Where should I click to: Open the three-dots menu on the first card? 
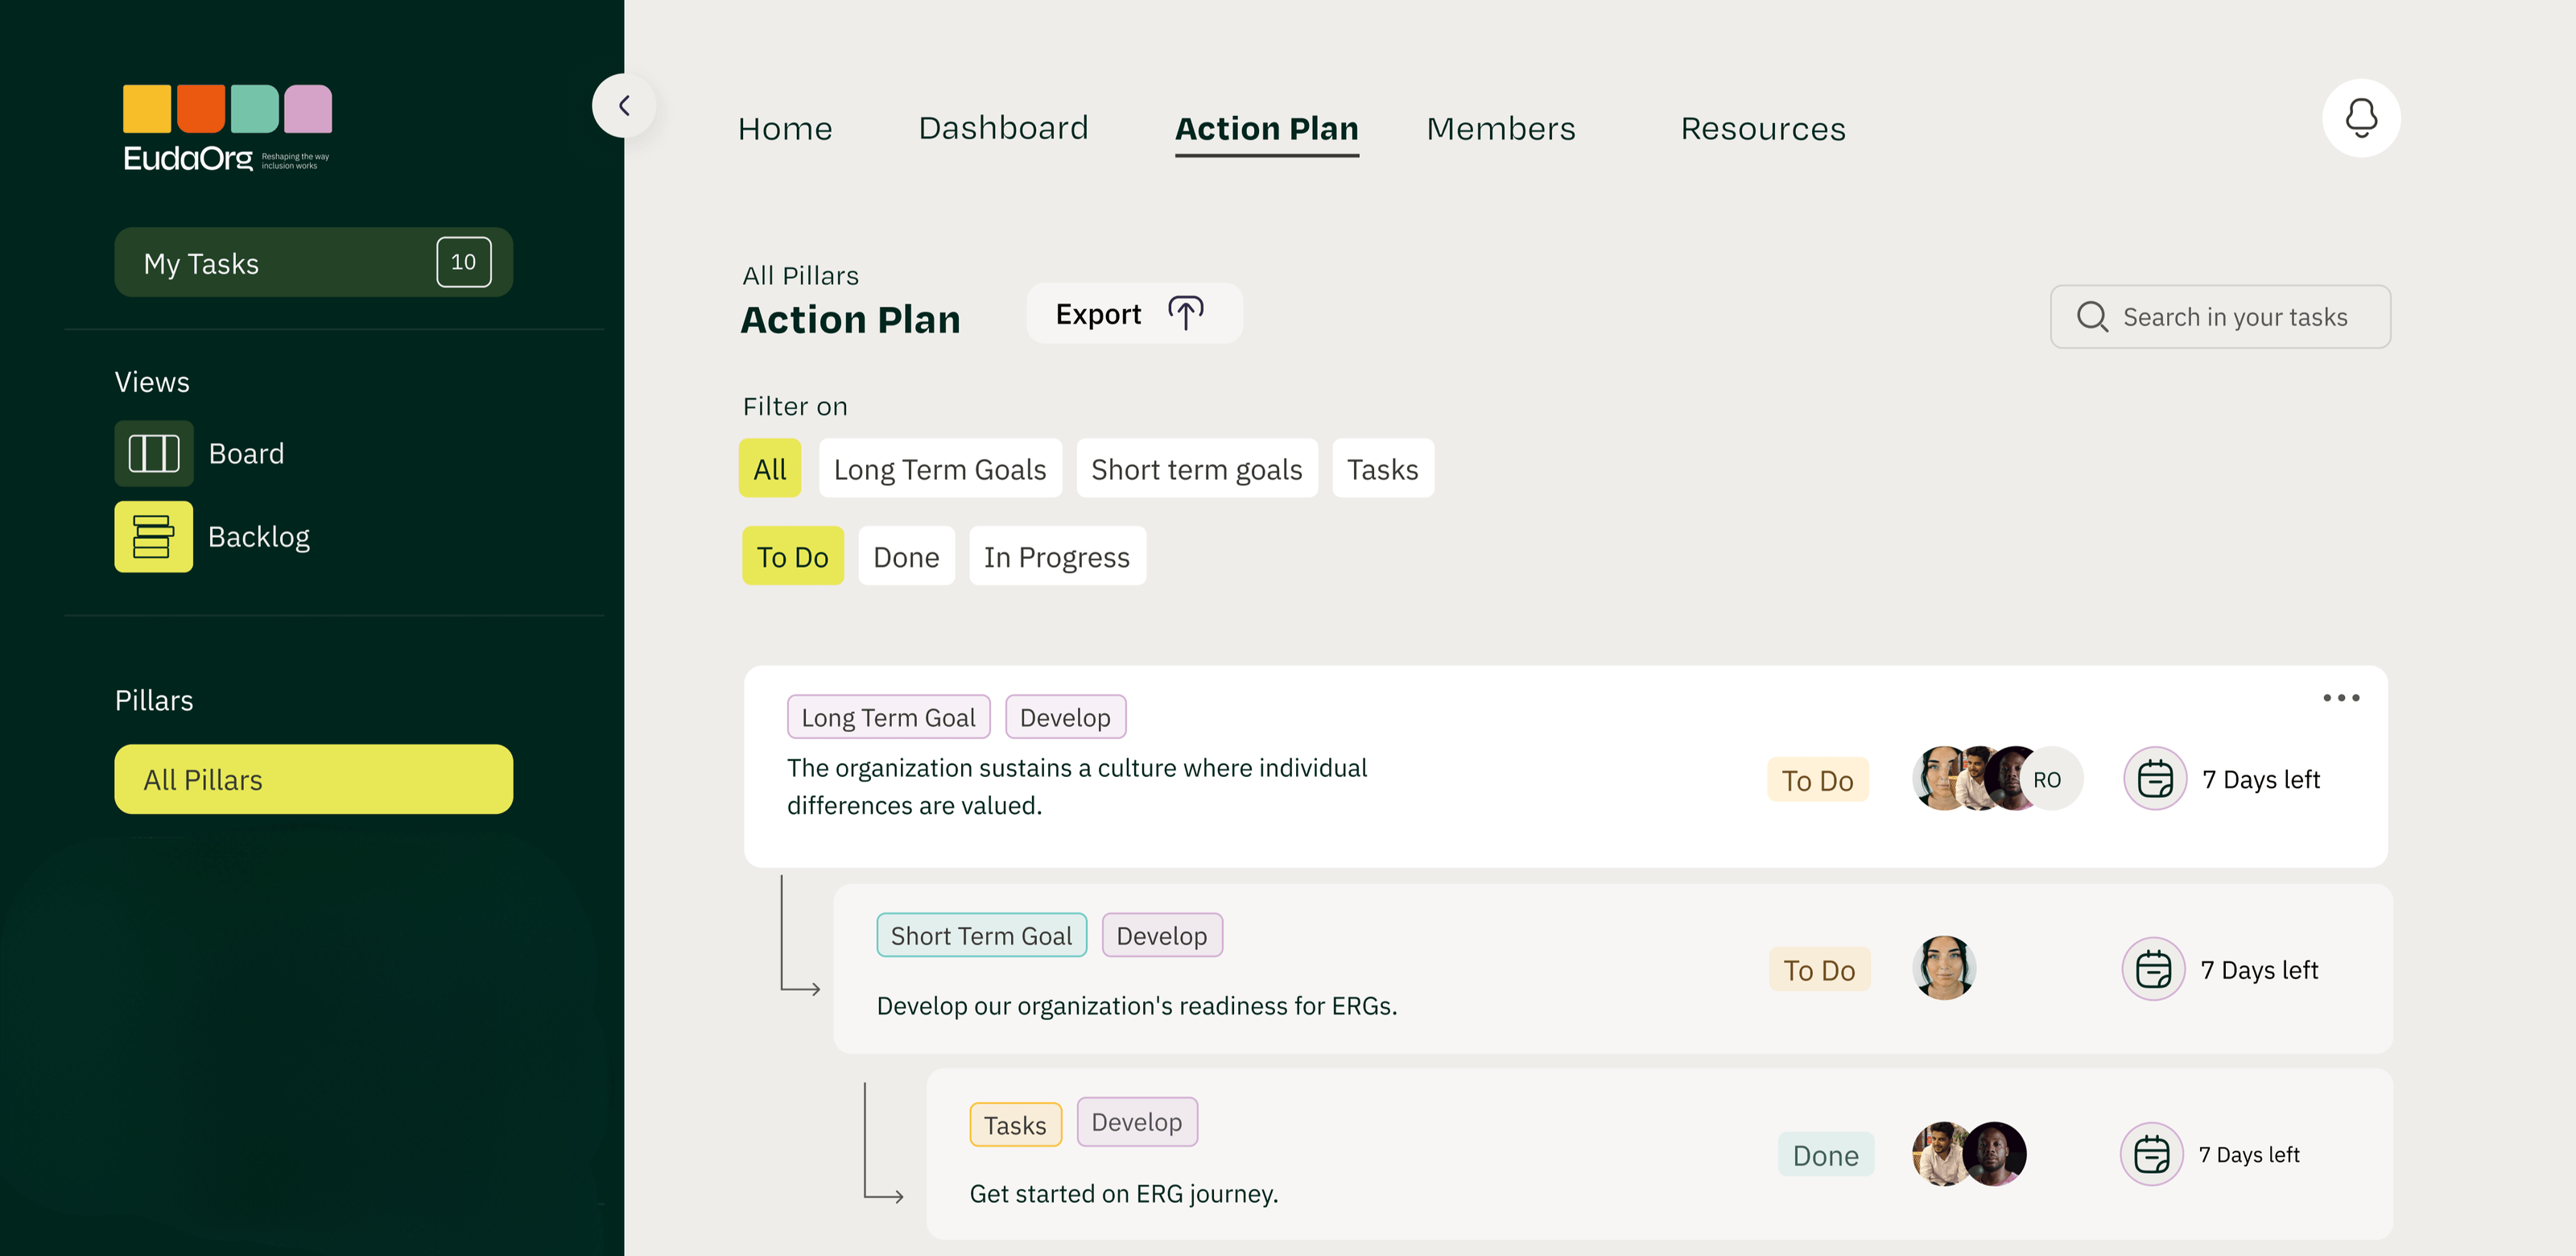coord(2340,698)
